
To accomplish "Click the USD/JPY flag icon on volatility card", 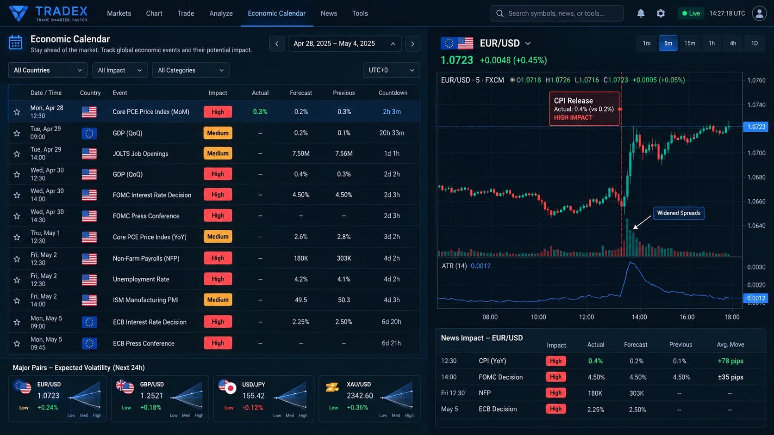I will click(x=227, y=387).
